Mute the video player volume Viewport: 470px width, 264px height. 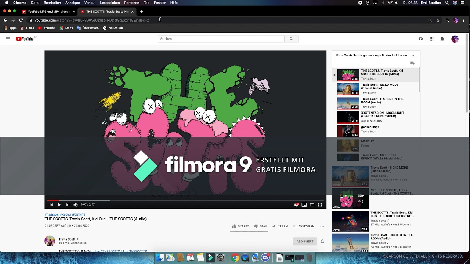(x=76, y=205)
